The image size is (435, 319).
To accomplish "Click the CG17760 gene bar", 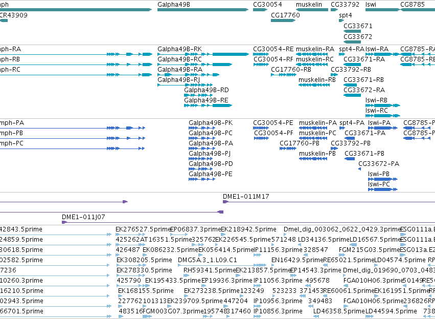I will [283, 20].
